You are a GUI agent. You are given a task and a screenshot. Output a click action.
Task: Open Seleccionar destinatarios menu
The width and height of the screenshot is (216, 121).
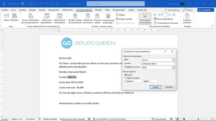[x=47, y=19]
